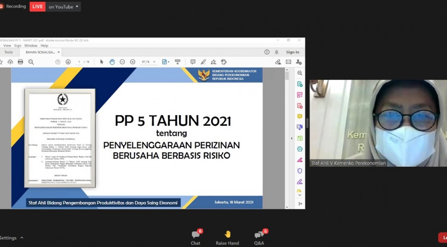The width and height of the screenshot is (447, 247).
Task: Expand the YouTube live stream dropdown
Action: click(77, 7)
